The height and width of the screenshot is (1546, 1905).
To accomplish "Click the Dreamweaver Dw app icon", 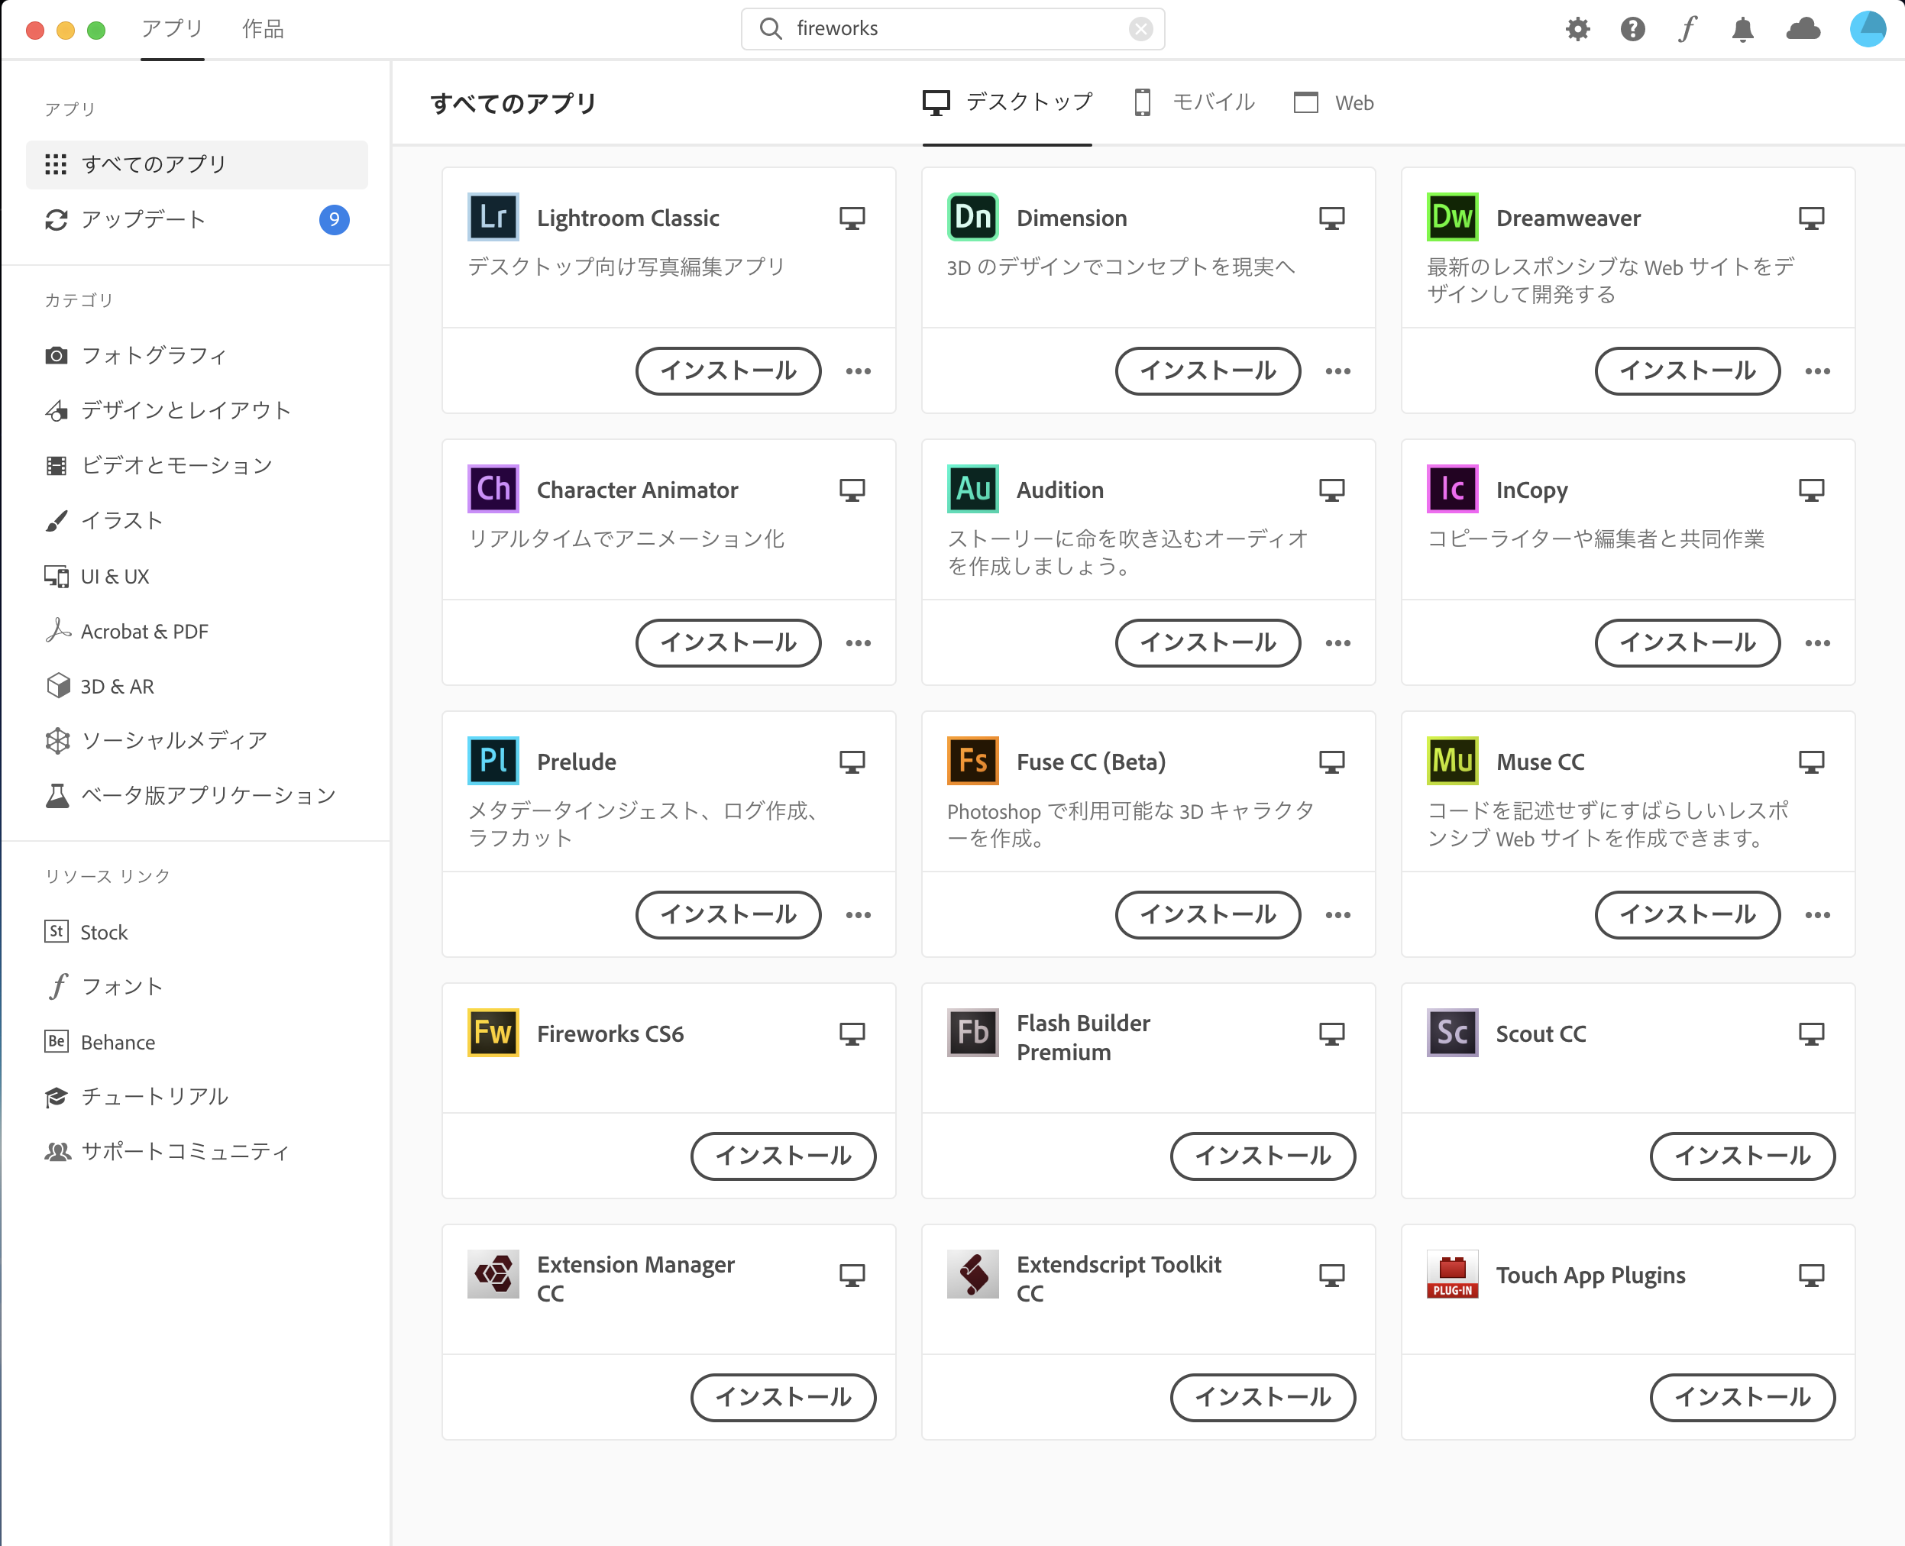I will (1452, 216).
